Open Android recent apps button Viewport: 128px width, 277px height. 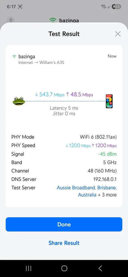[x=29, y=268]
